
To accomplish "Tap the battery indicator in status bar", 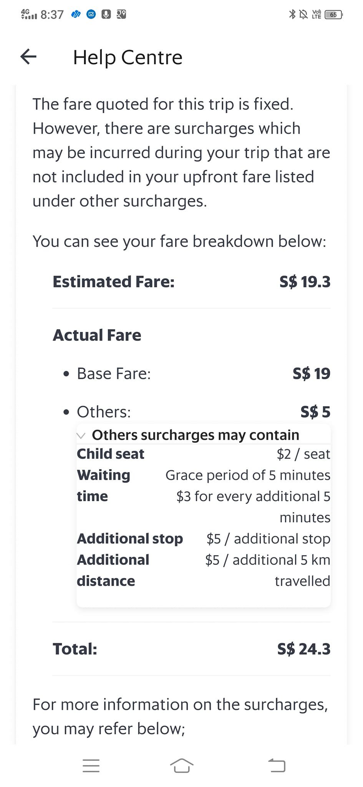I will tap(334, 15).
